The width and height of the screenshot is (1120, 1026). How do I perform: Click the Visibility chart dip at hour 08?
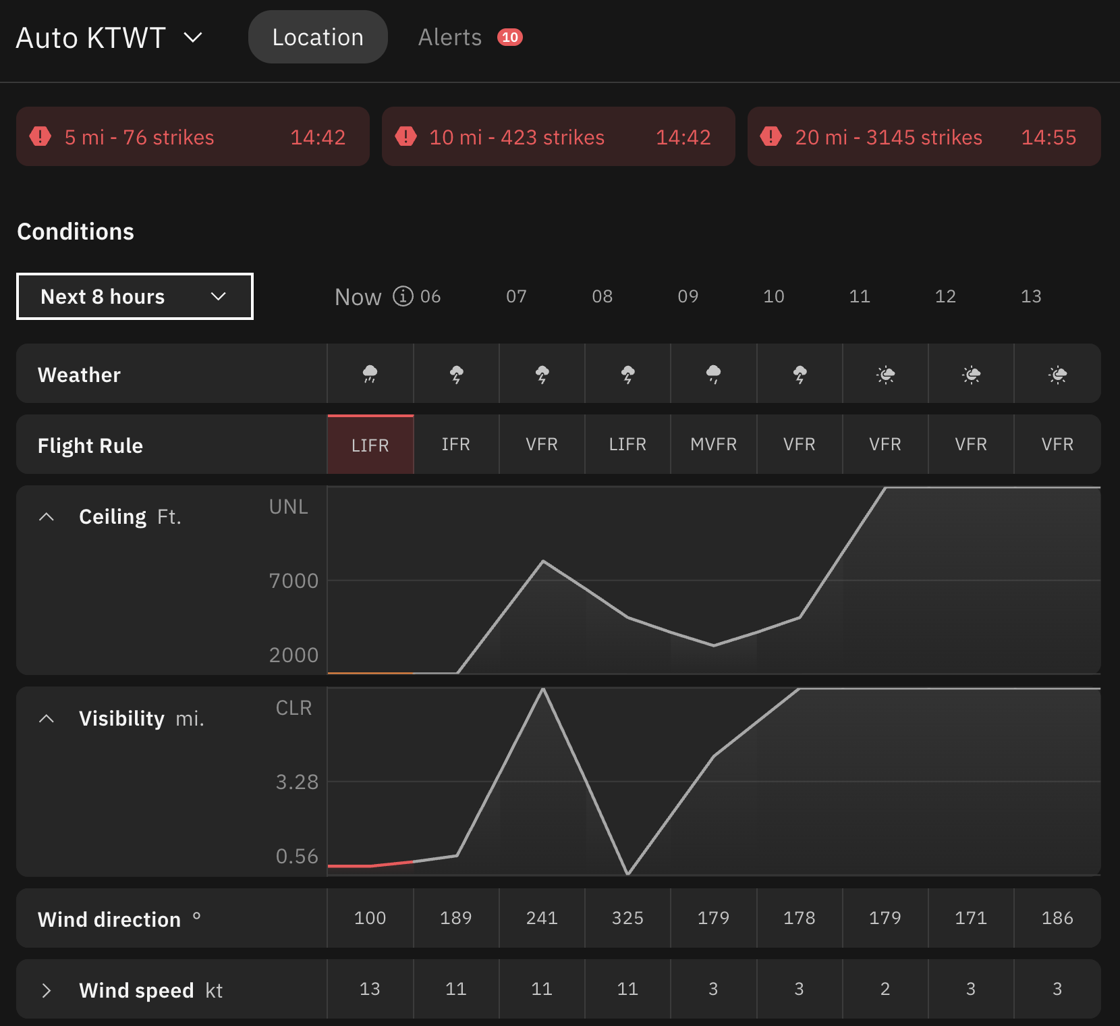(x=627, y=873)
